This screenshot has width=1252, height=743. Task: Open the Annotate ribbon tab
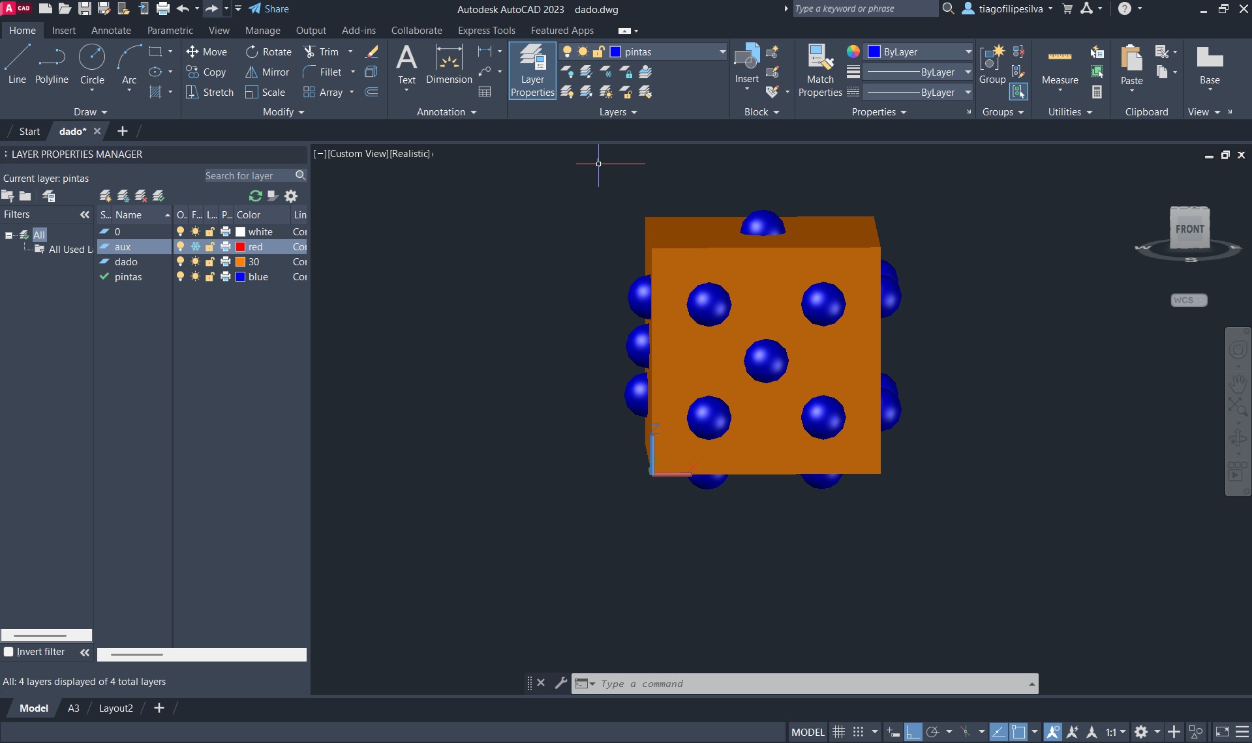111,31
